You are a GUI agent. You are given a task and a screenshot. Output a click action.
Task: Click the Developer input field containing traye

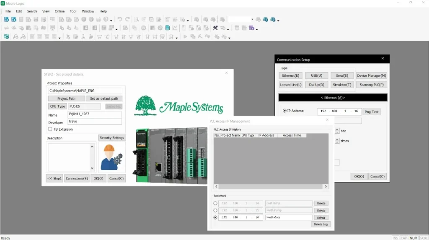(x=95, y=121)
